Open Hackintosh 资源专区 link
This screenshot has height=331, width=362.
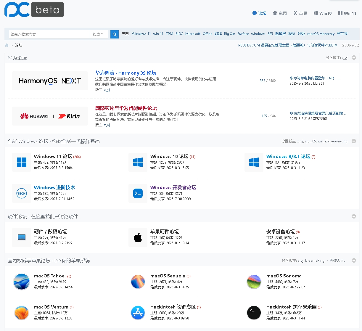173,307
